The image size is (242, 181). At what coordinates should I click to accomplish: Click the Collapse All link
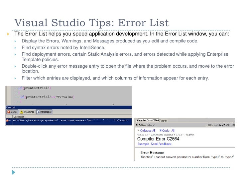[x=148, y=131]
